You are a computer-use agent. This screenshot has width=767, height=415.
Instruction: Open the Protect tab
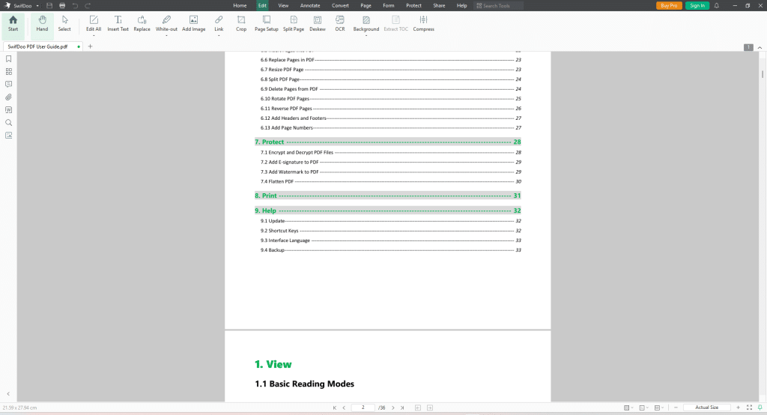413,5
